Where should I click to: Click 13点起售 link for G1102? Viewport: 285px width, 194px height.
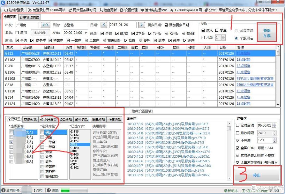point(243,60)
